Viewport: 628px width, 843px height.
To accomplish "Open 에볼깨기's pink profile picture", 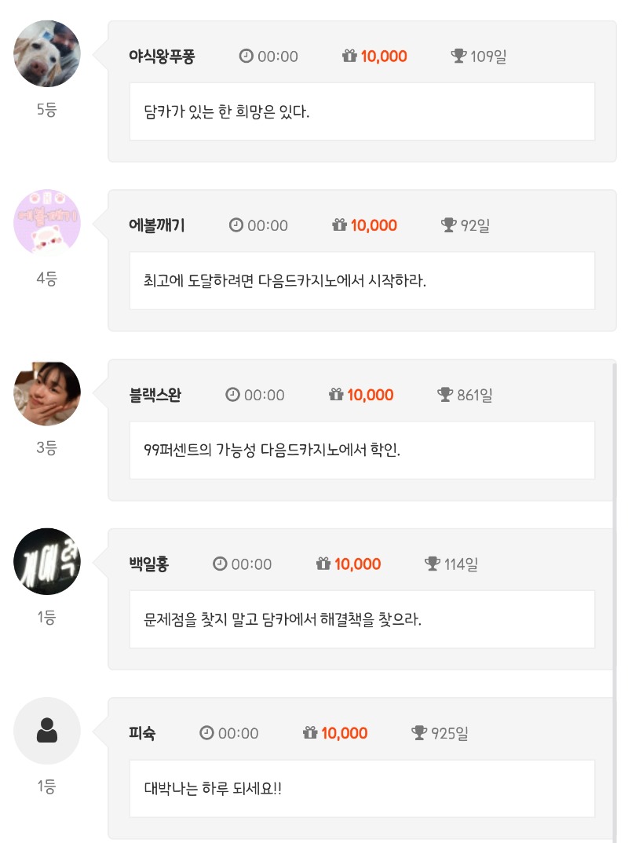I will (x=47, y=223).
